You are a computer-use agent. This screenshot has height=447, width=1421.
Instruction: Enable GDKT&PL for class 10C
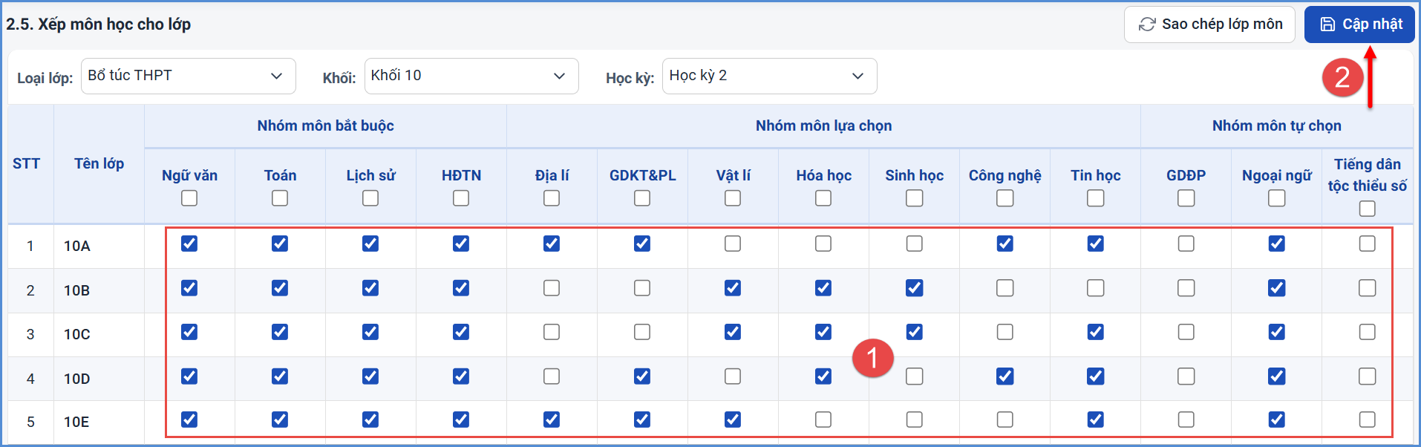pyautogui.click(x=642, y=332)
